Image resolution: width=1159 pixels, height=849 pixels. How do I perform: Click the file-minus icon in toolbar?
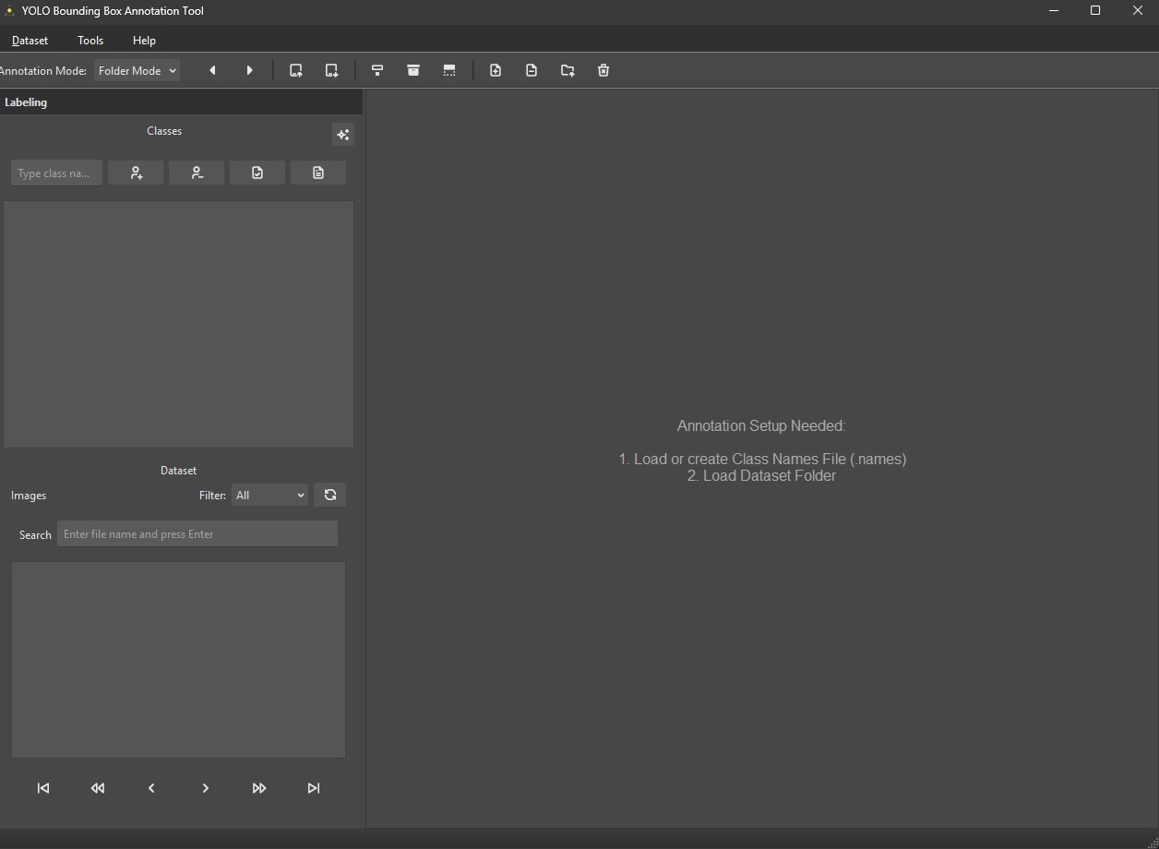pyautogui.click(x=532, y=70)
